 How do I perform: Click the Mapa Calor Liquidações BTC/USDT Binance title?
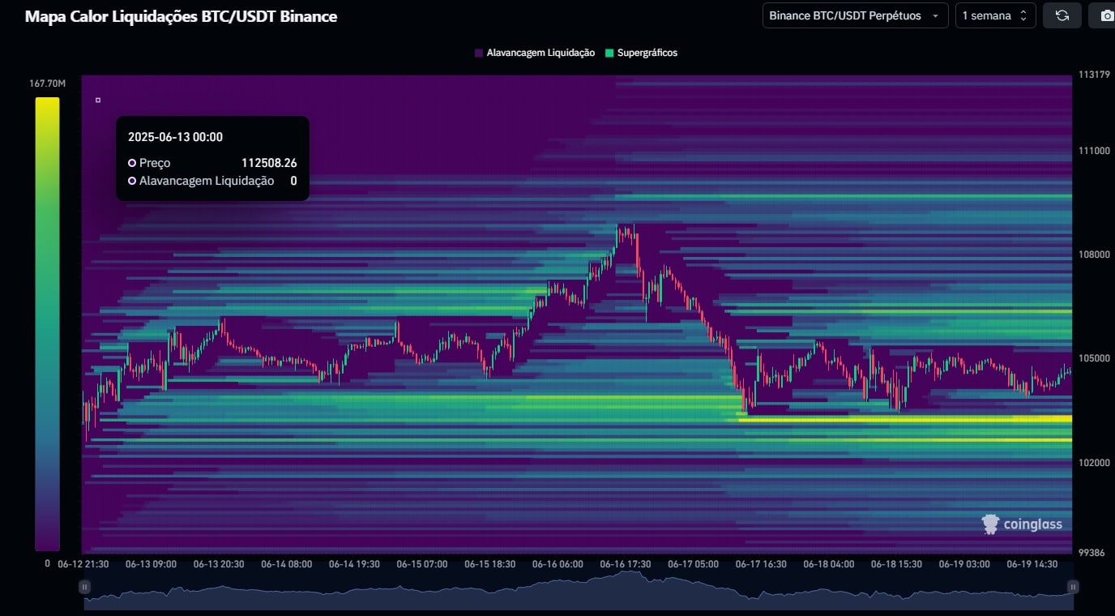181,16
